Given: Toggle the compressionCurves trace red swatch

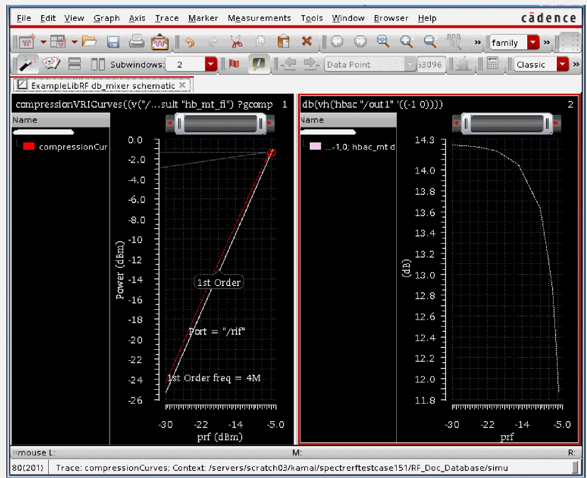Looking at the screenshot, I should click(x=29, y=147).
